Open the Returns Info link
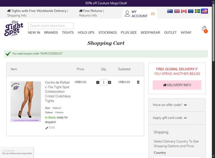Image resolution: width=215 pixels, height=158 pixels. coord(88,15)
